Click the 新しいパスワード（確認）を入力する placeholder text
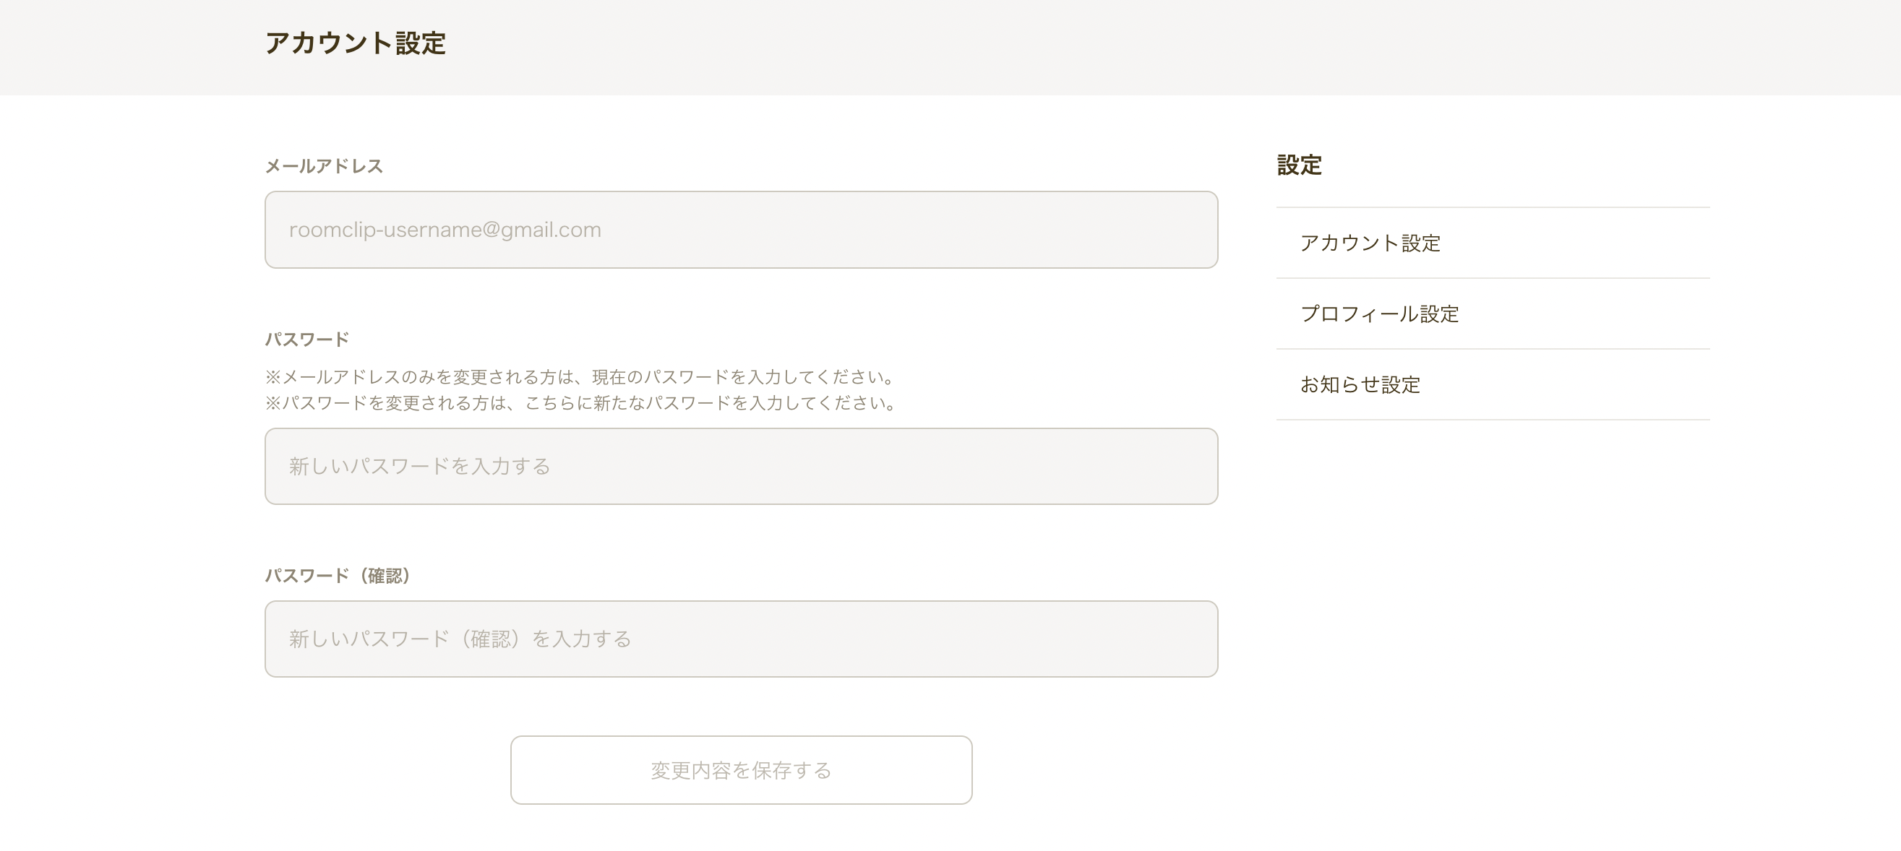1901x851 pixels. click(460, 639)
